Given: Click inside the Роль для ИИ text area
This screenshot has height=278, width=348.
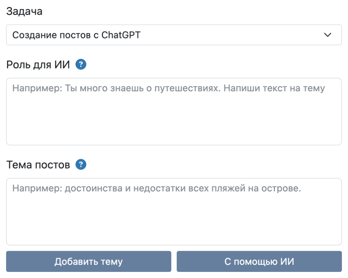Looking at the screenshot, I should (174, 111).
